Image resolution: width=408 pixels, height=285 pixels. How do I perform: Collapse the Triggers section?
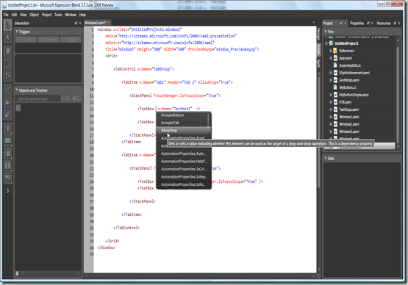[17, 32]
